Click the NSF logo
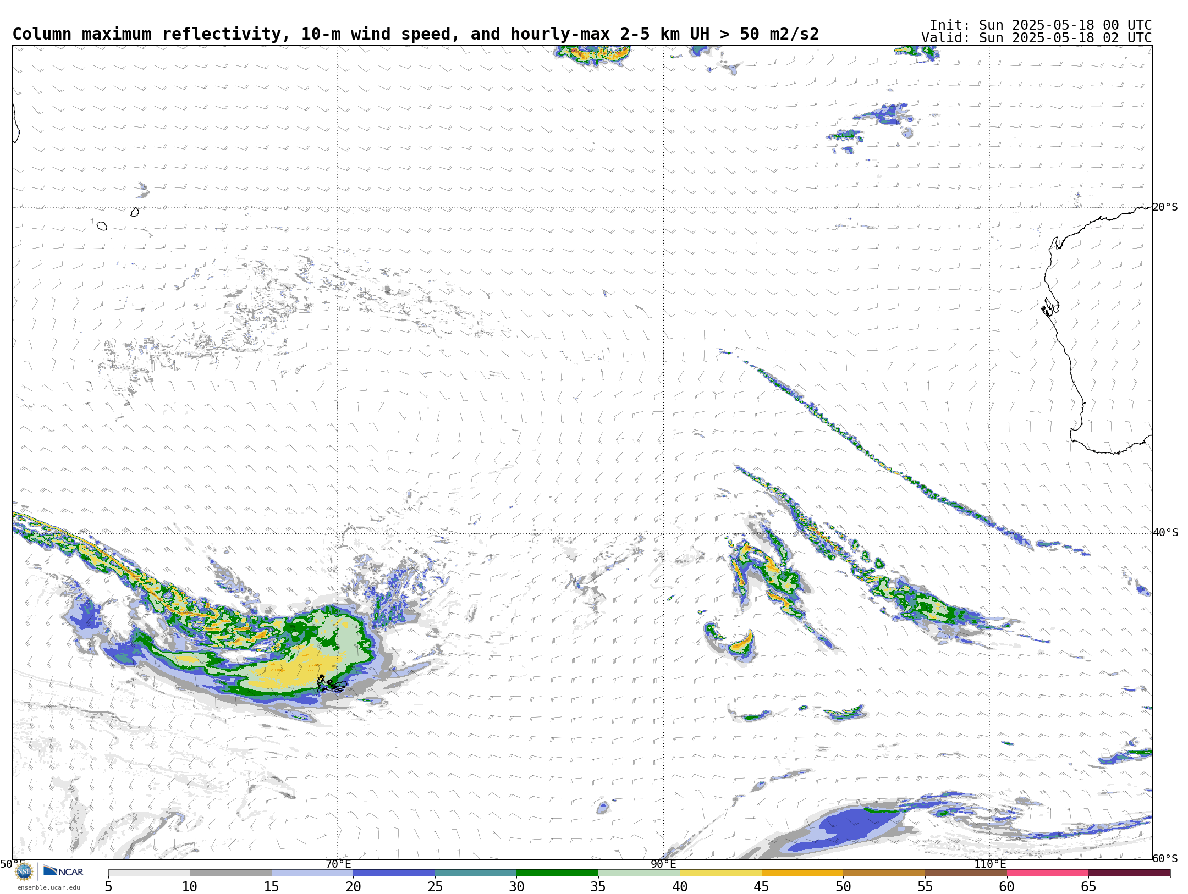Screen dimensions: 1188x894 pyautogui.click(x=24, y=871)
